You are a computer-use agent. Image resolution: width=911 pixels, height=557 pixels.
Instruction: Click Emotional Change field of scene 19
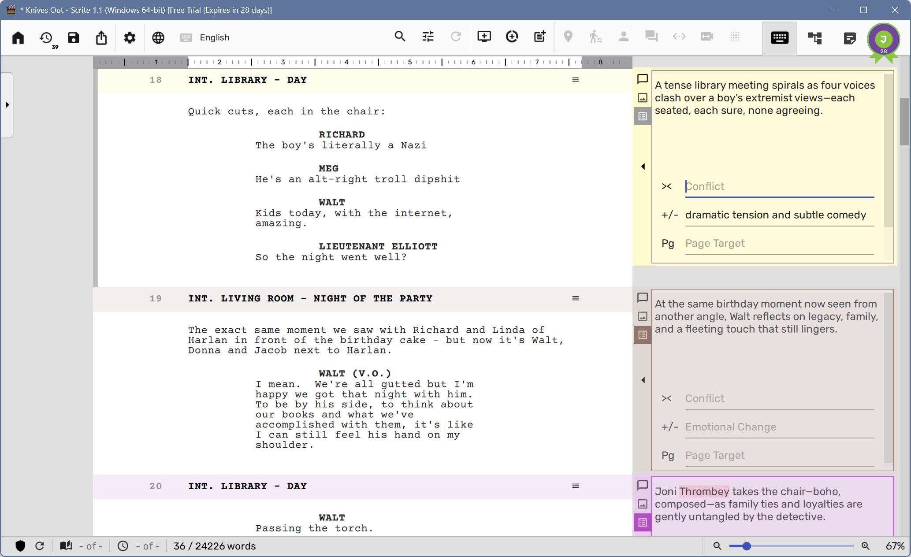780,427
